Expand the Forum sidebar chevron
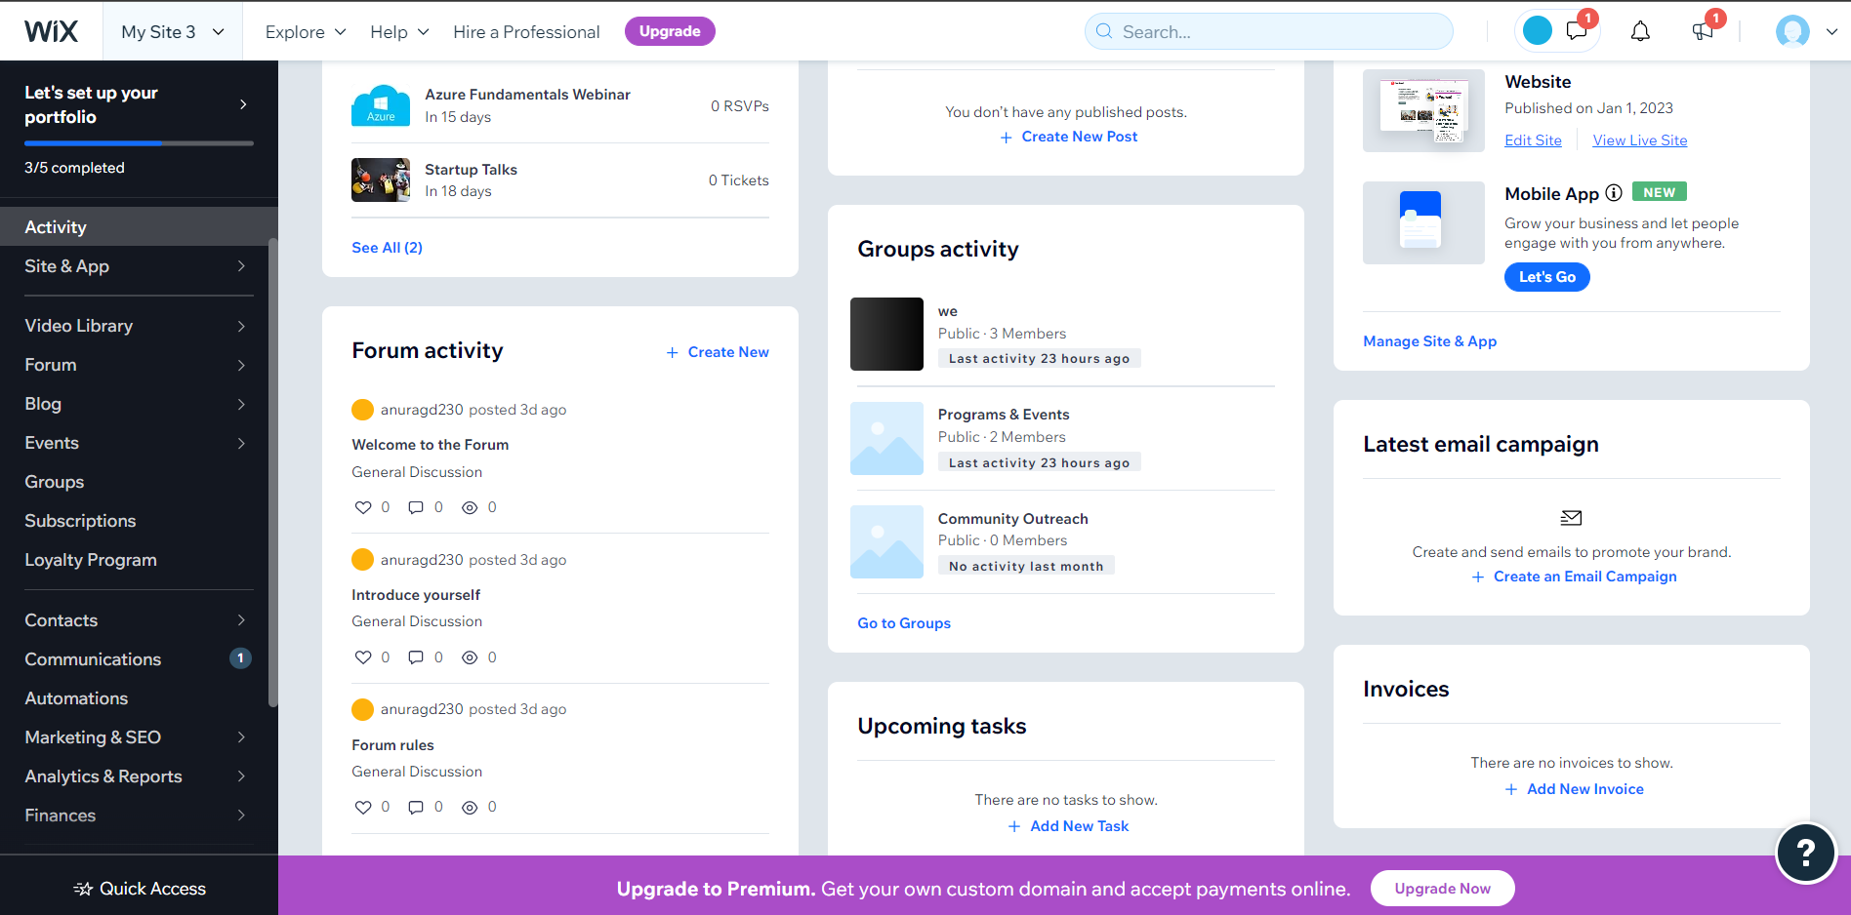Viewport: 1851px width, 915px height. click(241, 365)
